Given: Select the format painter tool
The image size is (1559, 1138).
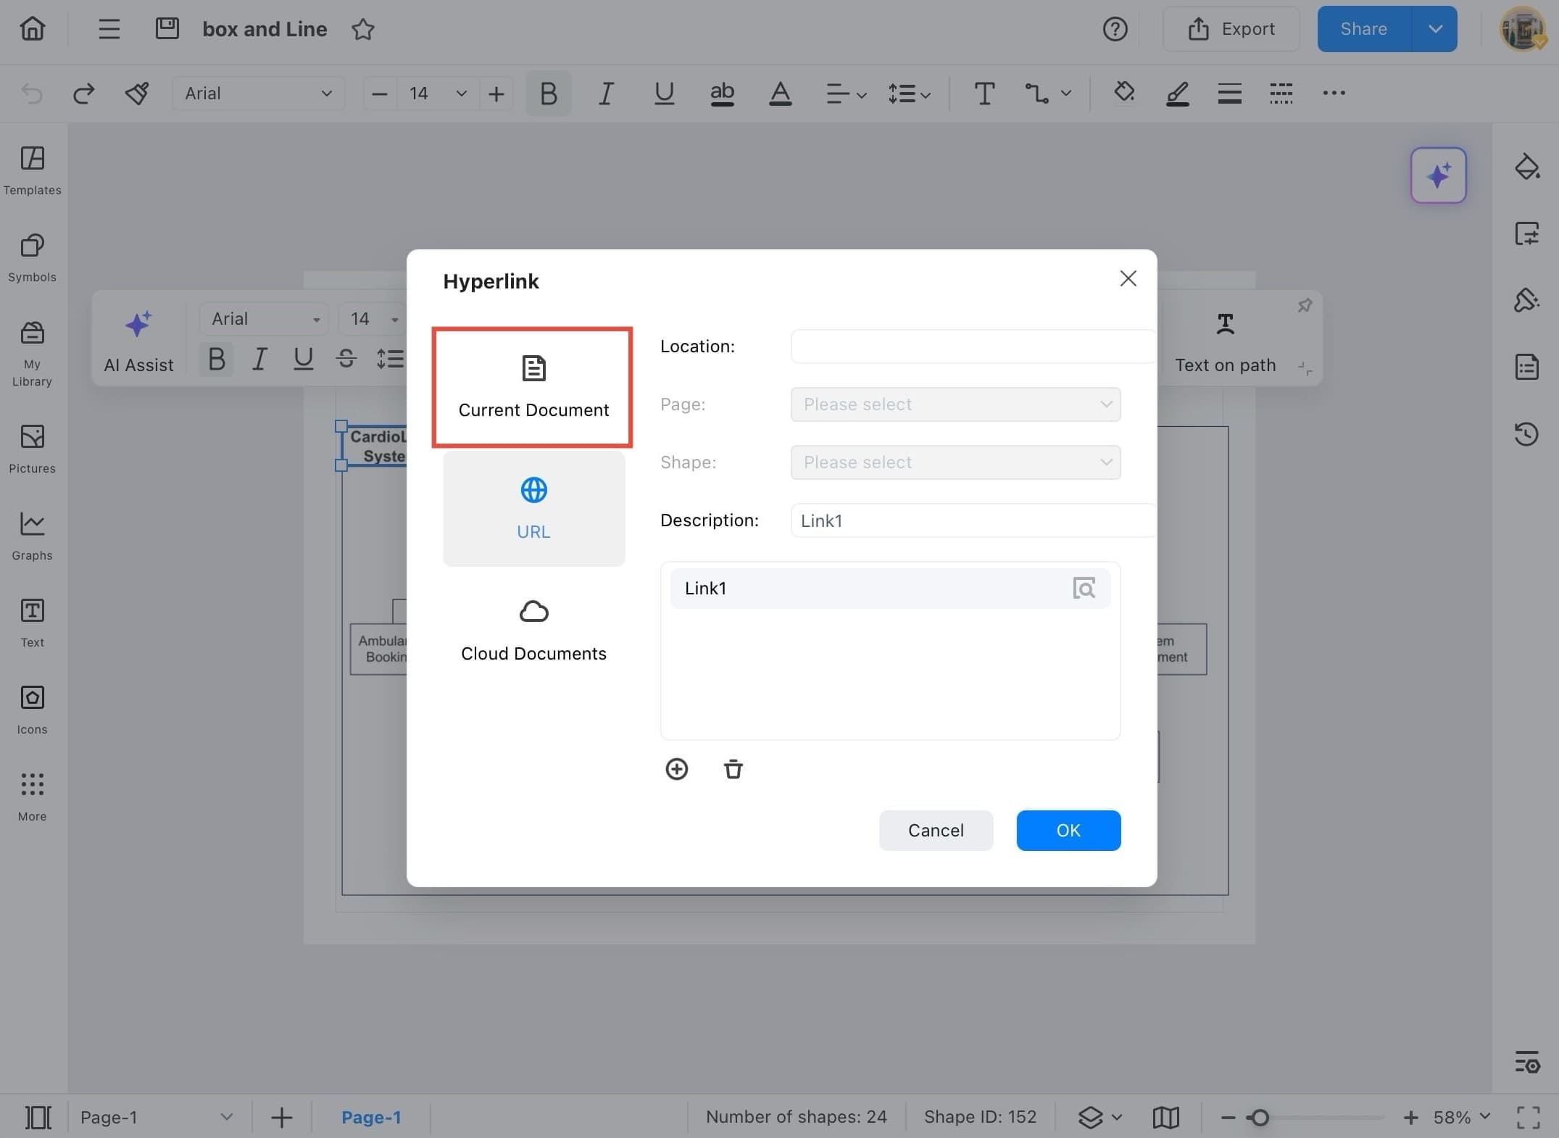Looking at the screenshot, I should 136,94.
